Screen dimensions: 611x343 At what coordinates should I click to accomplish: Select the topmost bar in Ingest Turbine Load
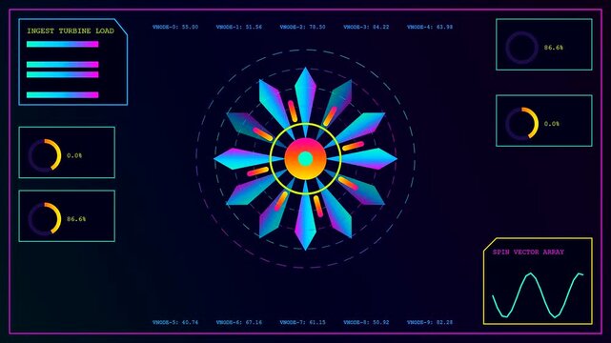(62, 45)
